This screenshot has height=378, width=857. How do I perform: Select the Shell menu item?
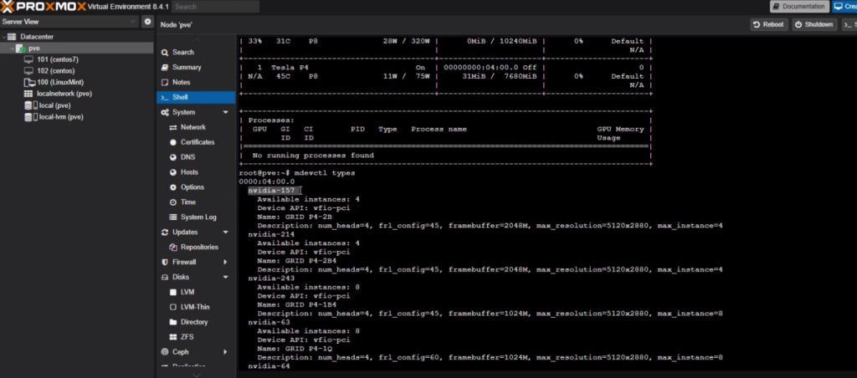[x=196, y=97]
